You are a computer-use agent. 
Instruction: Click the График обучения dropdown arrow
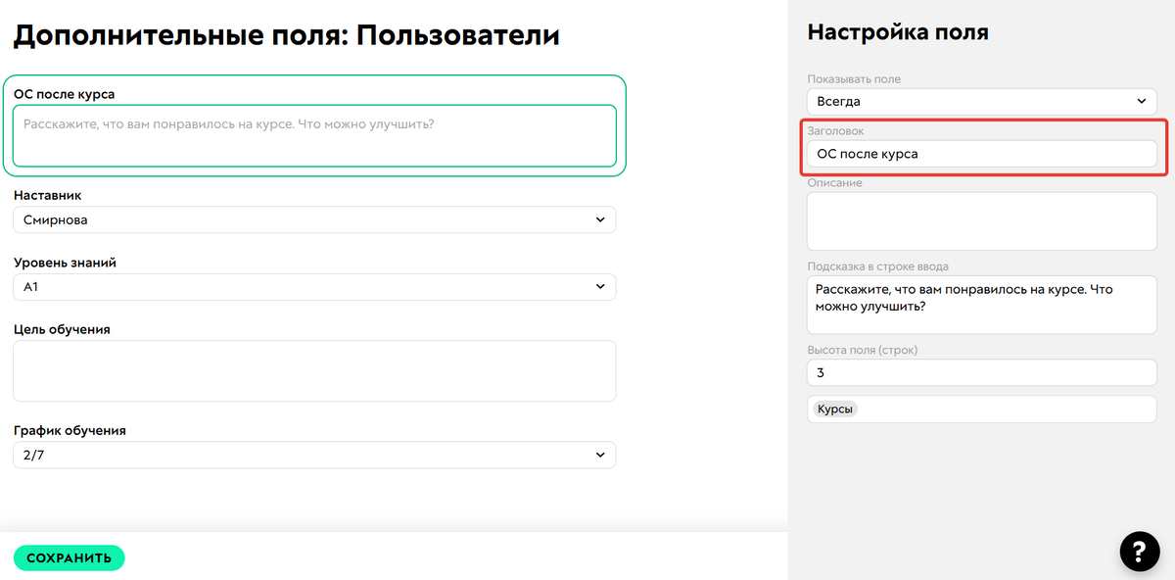(600, 455)
